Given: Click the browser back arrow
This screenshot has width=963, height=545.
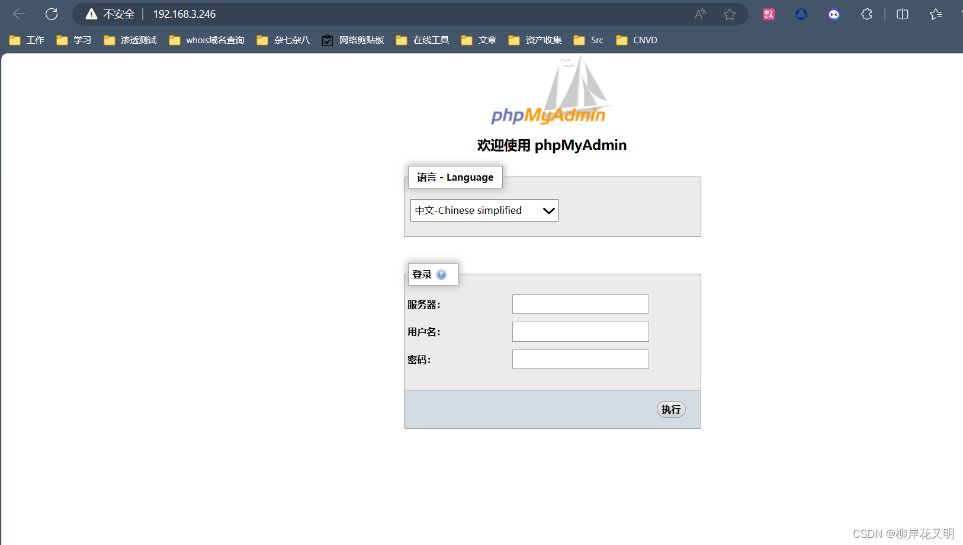Looking at the screenshot, I should (19, 14).
